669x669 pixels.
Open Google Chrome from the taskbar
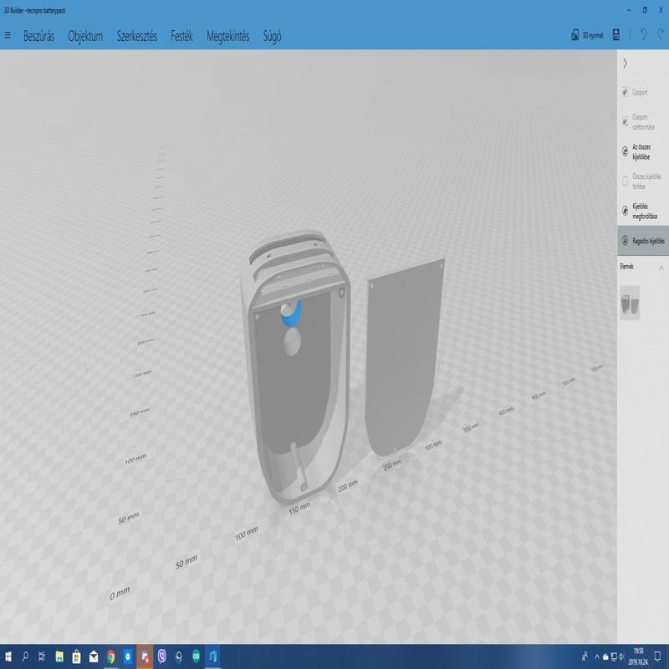(111, 656)
